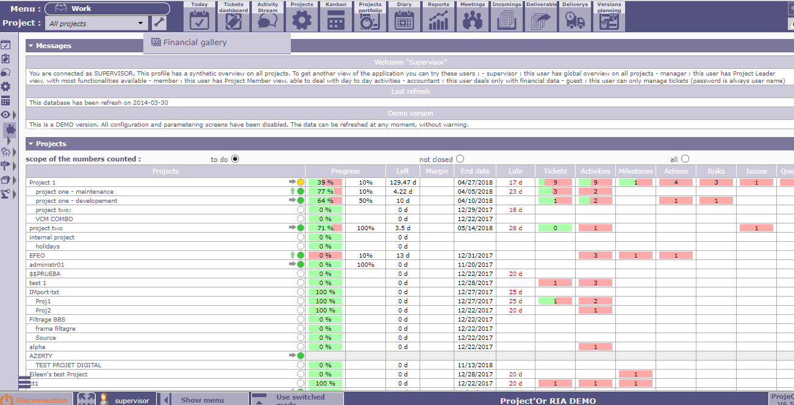Screen dimensions: 794x405
Task: Open the Deliverys truck icon
Action: tap(575, 16)
